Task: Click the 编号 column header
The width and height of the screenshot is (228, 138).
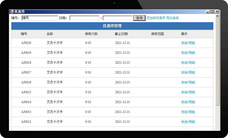Action: 24,34
